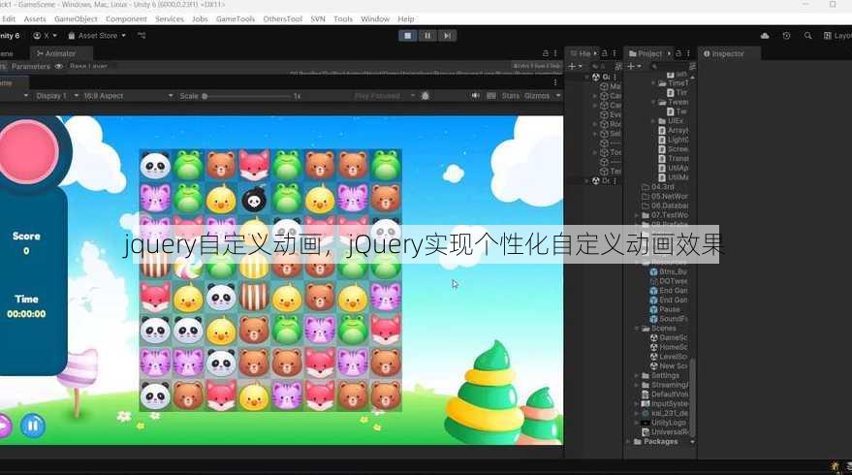Expand the 07.TestWo folder in Project
Image resolution: width=852 pixels, height=475 pixels.
638,215
